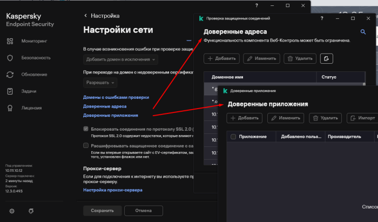This screenshot has height=222, width=378.
Task: Click the Сохранить button
Action: coord(102,211)
